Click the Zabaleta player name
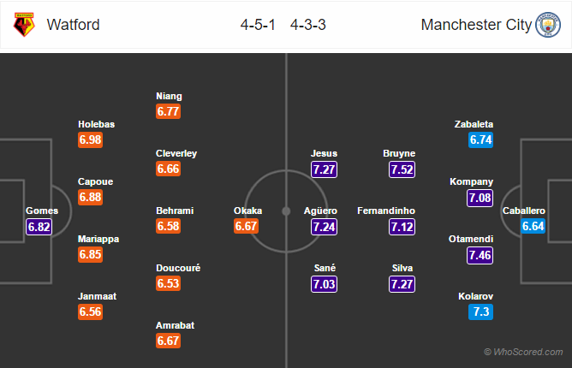Image resolution: width=572 pixels, height=368 pixels. [x=474, y=124]
